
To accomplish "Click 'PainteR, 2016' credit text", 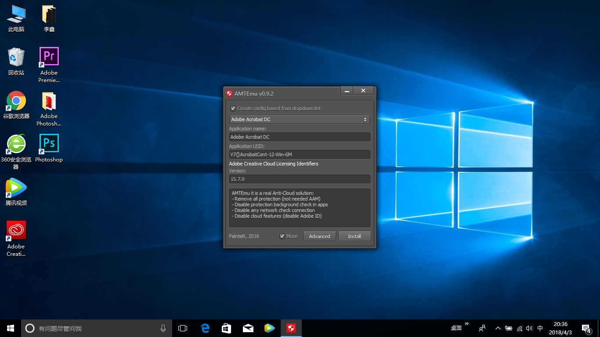I will (244, 236).
